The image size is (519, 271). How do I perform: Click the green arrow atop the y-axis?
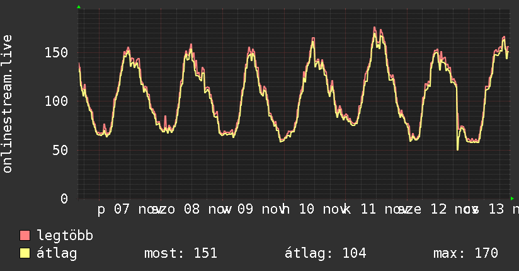click(78, 7)
